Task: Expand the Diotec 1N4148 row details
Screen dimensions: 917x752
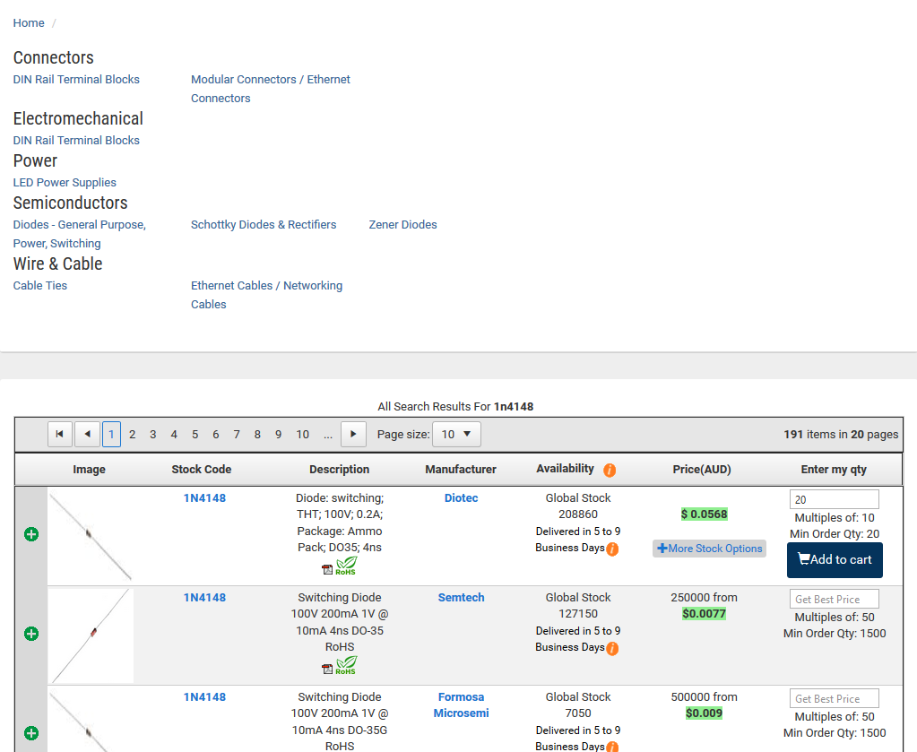Action: tap(31, 534)
